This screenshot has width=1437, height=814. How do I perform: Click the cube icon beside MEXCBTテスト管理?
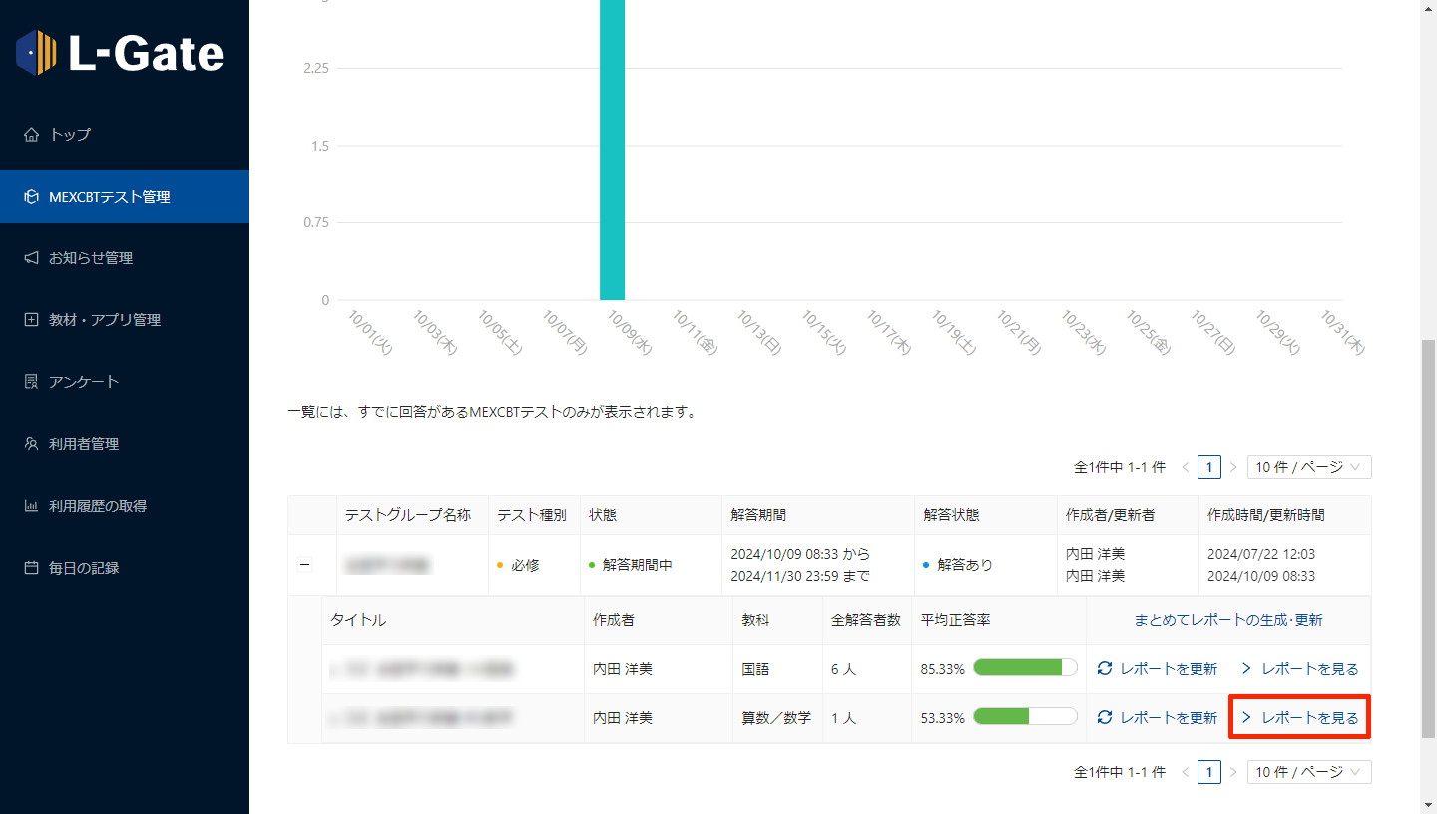coord(31,197)
